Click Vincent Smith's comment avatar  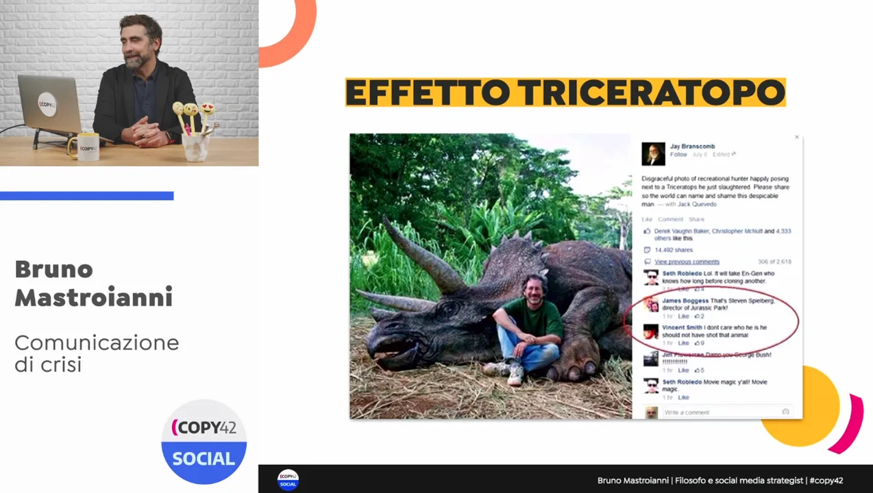651,332
